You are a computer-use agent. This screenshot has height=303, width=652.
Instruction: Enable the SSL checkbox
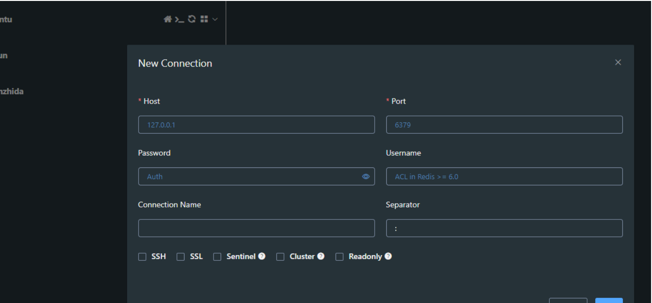[181, 257]
